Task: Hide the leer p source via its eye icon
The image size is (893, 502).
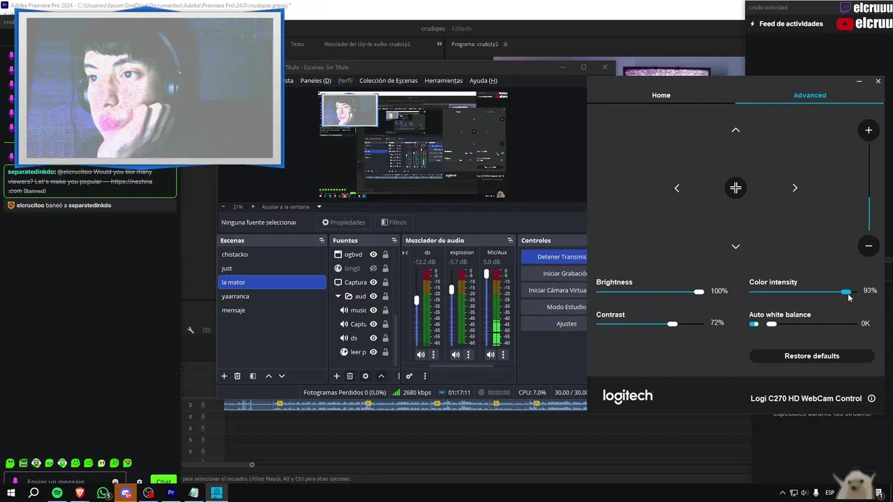Action: click(x=373, y=352)
